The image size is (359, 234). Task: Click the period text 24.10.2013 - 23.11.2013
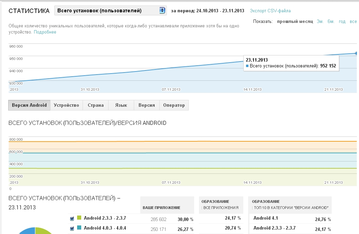(220, 11)
